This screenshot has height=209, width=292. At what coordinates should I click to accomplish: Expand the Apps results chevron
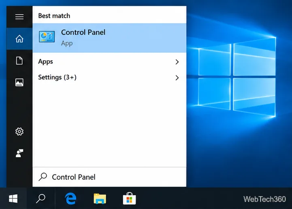(x=177, y=62)
